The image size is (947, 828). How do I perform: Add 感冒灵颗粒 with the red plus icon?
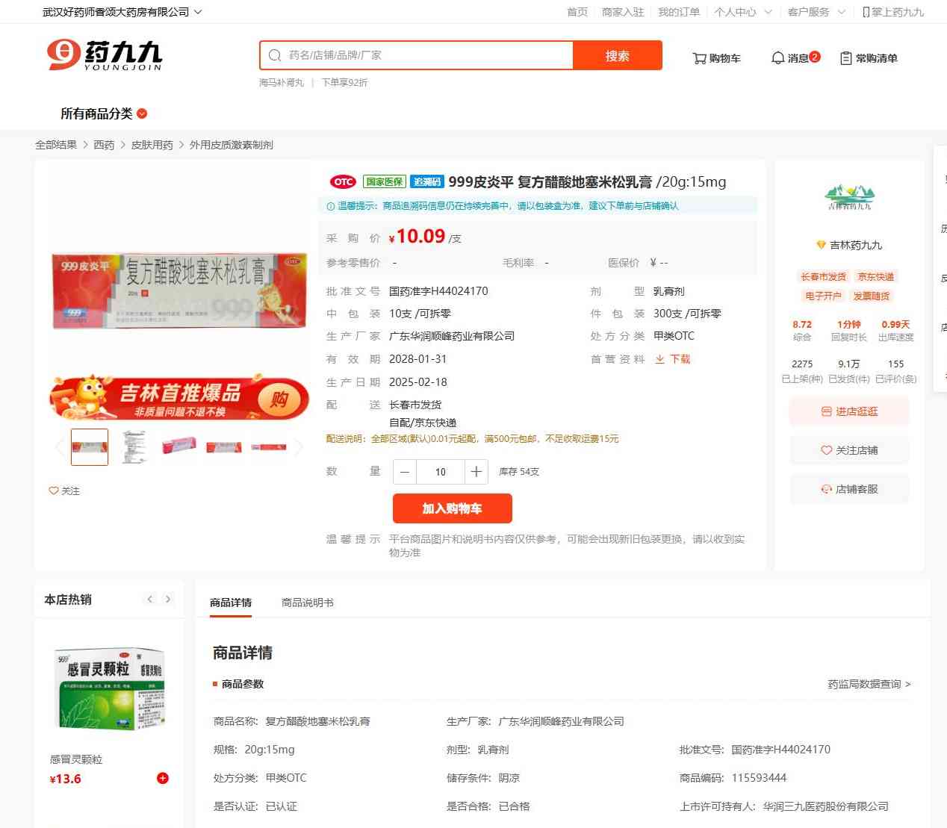(x=163, y=778)
